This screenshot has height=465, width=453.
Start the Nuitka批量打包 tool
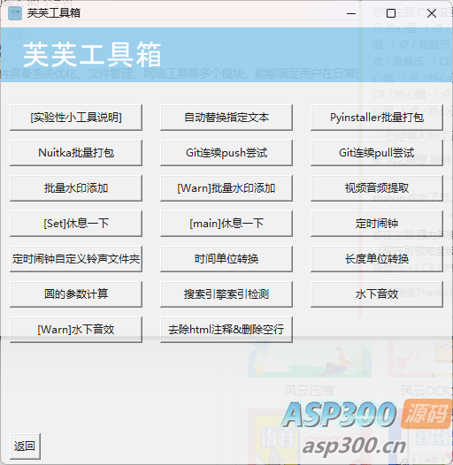(x=76, y=153)
